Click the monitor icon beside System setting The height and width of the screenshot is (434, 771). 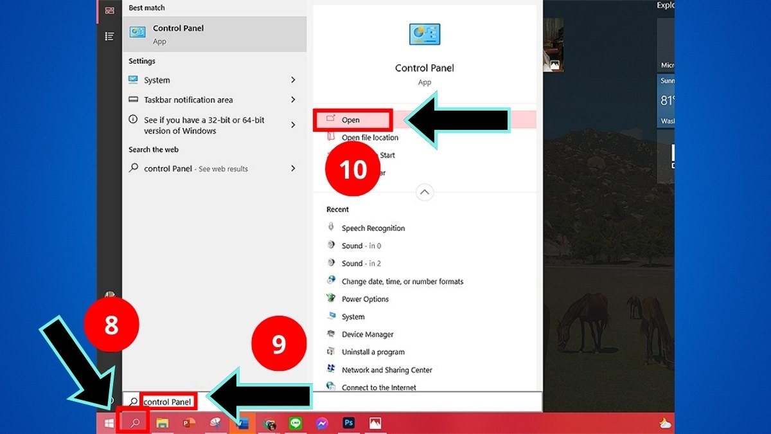tap(133, 80)
